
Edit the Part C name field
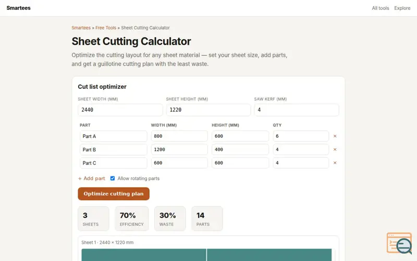click(114, 163)
